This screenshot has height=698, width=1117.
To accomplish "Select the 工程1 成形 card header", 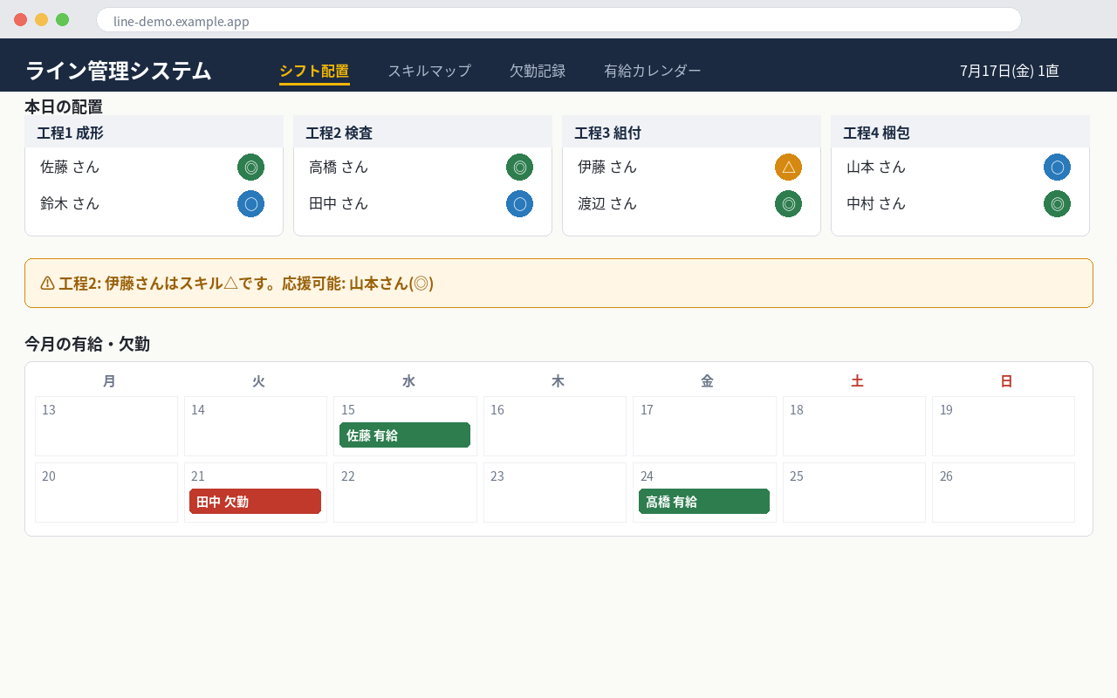I will pyautogui.click(x=154, y=132).
